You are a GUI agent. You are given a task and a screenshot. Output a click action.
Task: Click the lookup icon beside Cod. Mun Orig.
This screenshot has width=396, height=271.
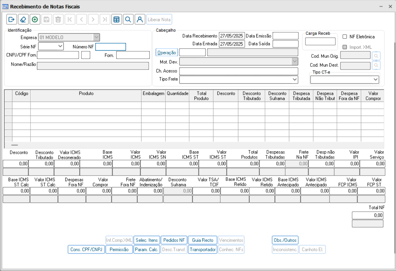pos(376,56)
